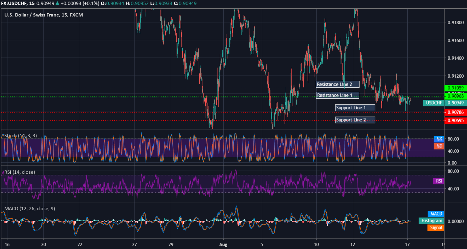Click the H:0.90952 high value
The width and height of the screenshot is (467, 249).
coord(137,3)
